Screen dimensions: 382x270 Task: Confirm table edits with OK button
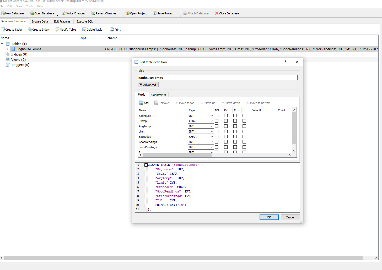(269, 217)
